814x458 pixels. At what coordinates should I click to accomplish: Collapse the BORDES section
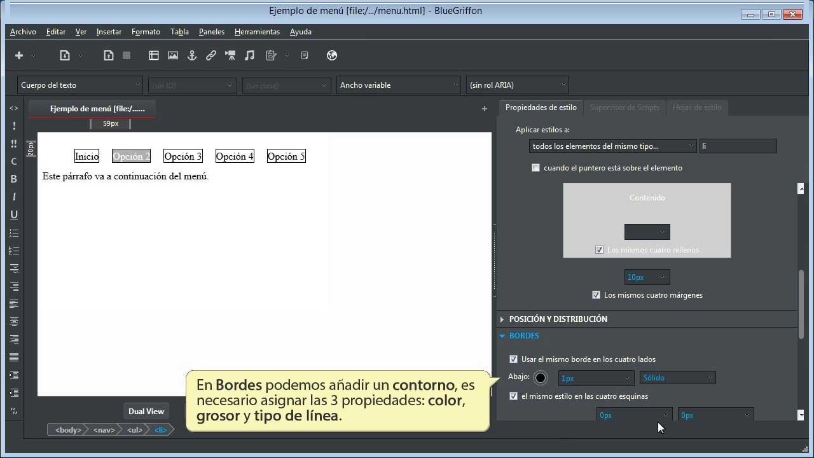pyautogui.click(x=502, y=335)
